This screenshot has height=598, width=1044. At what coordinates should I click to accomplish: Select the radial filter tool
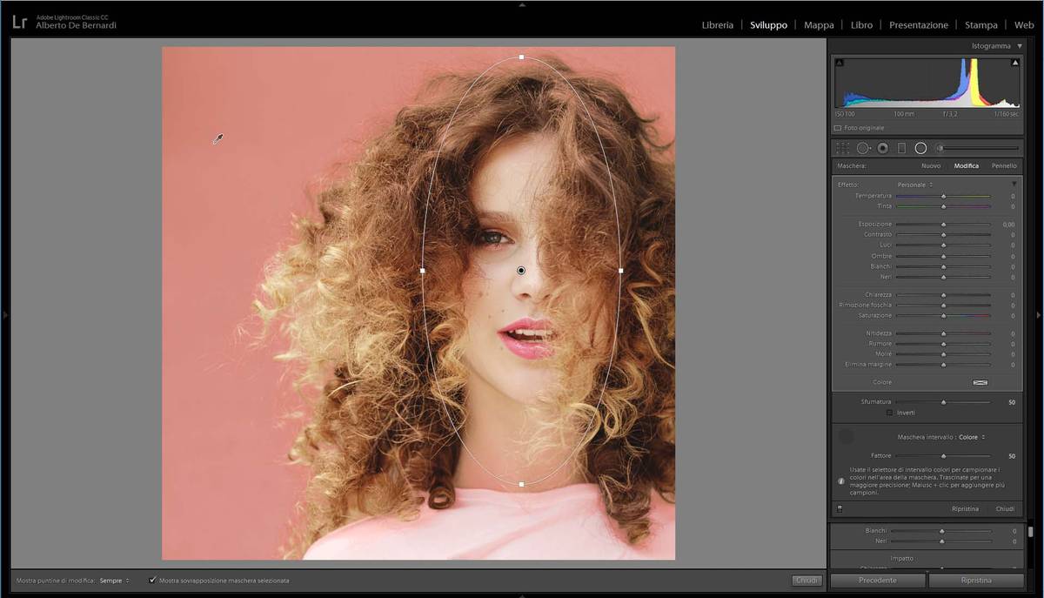(x=920, y=149)
